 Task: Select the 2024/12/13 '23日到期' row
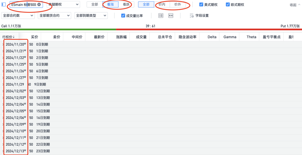click(151, 151)
